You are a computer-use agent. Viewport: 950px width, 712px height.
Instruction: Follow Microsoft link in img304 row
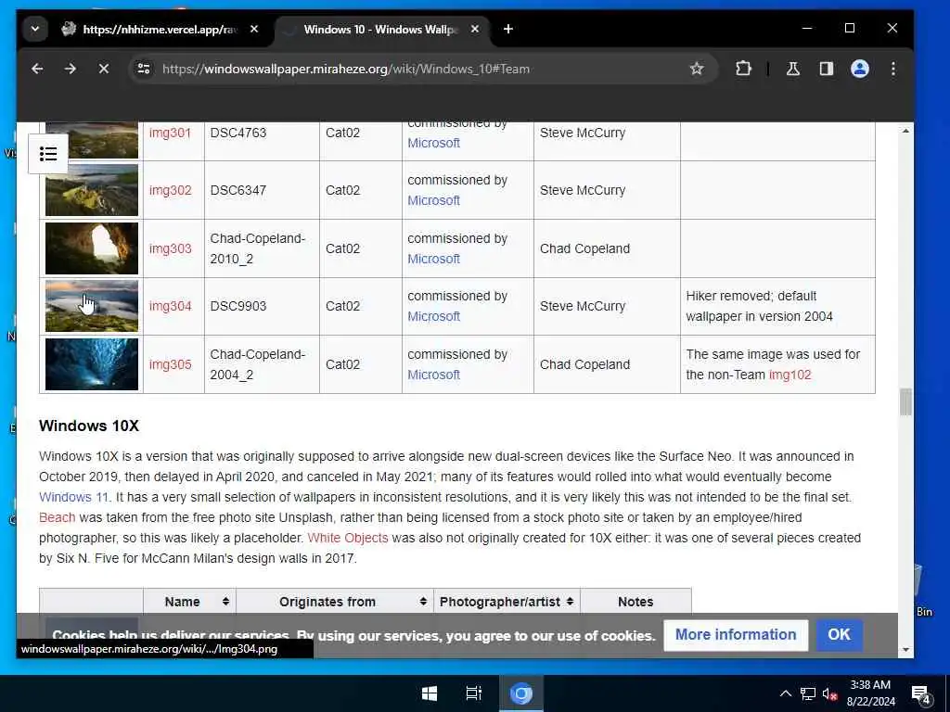click(x=433, y=317)
